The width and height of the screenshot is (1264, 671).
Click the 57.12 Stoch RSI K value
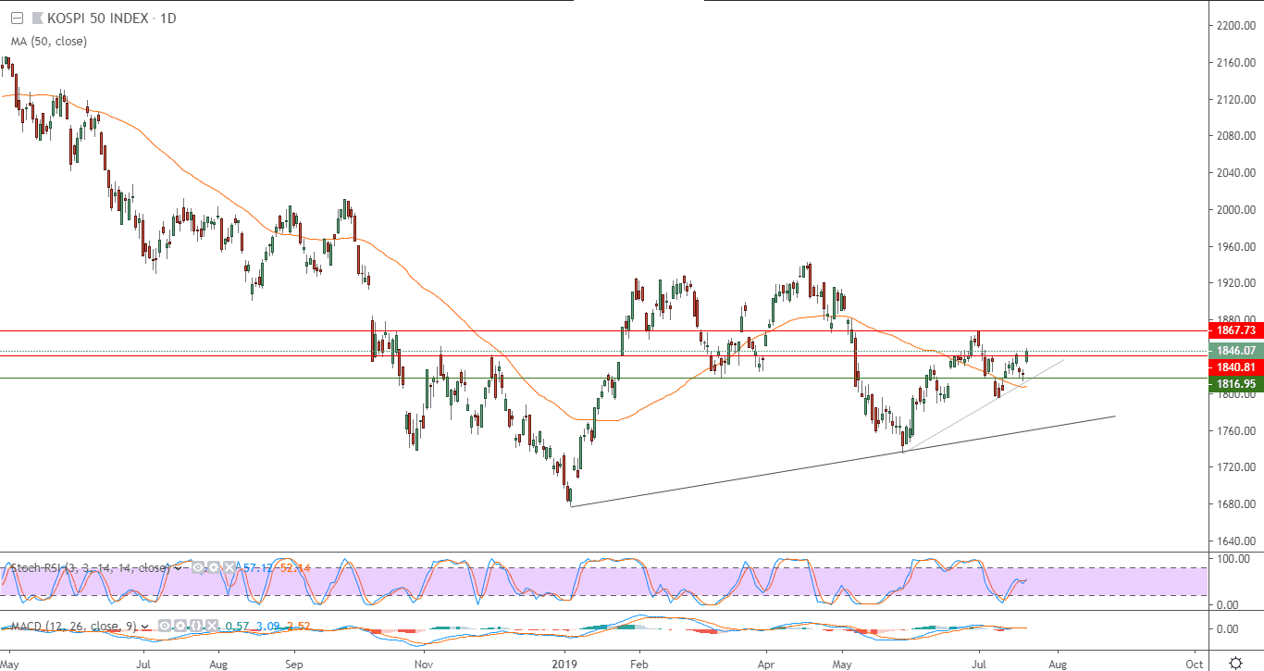point(258,568)
